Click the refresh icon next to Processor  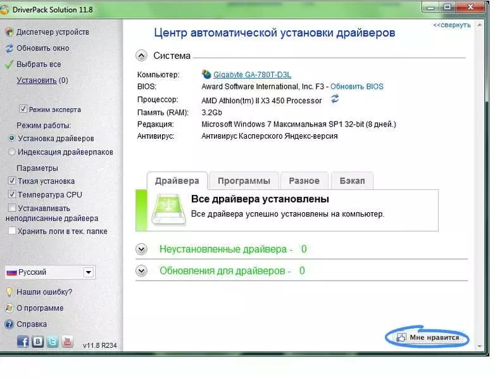335,99
